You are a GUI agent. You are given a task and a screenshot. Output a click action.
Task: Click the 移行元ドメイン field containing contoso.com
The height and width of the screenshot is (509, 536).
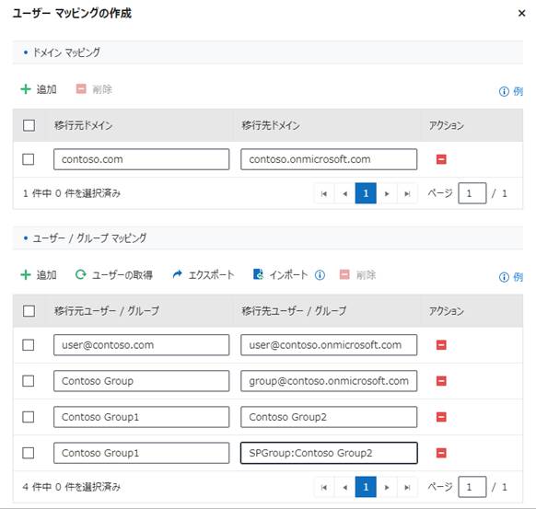(141, 159)
